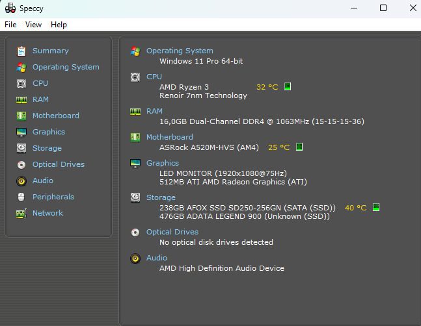Click the Summary clipboard icon in sidebar

pos(21,51)
